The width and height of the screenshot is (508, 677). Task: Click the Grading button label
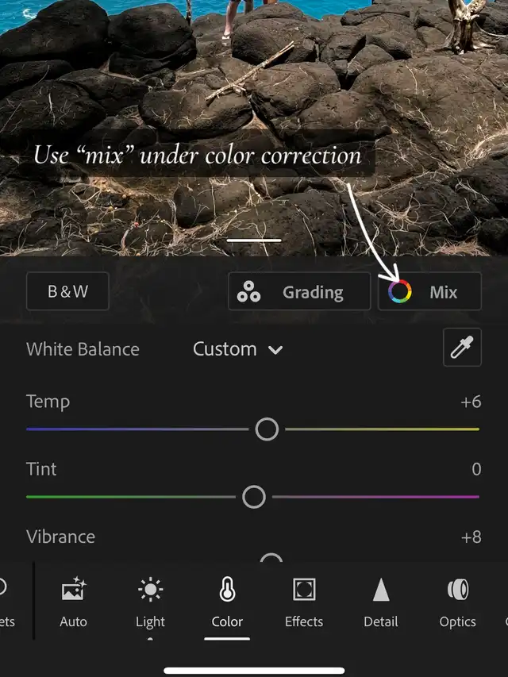coord(314,292)
